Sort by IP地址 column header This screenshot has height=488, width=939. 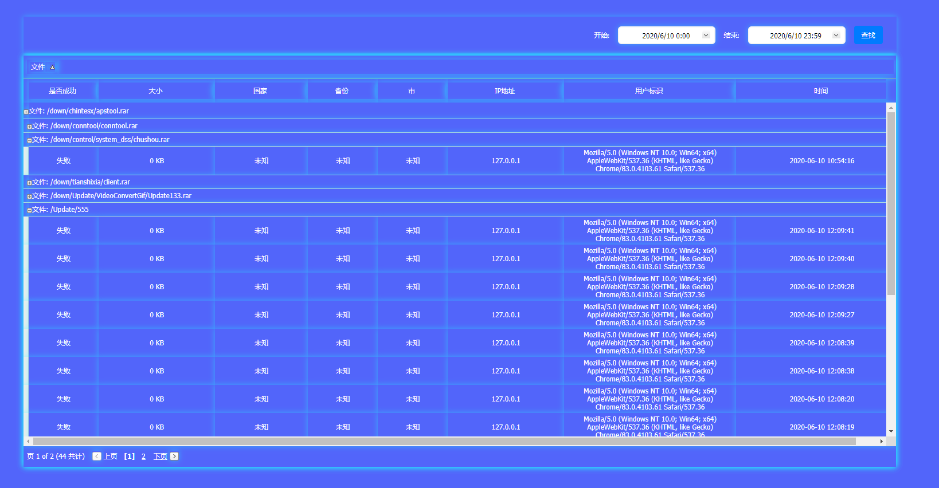[x=504, y=91]
